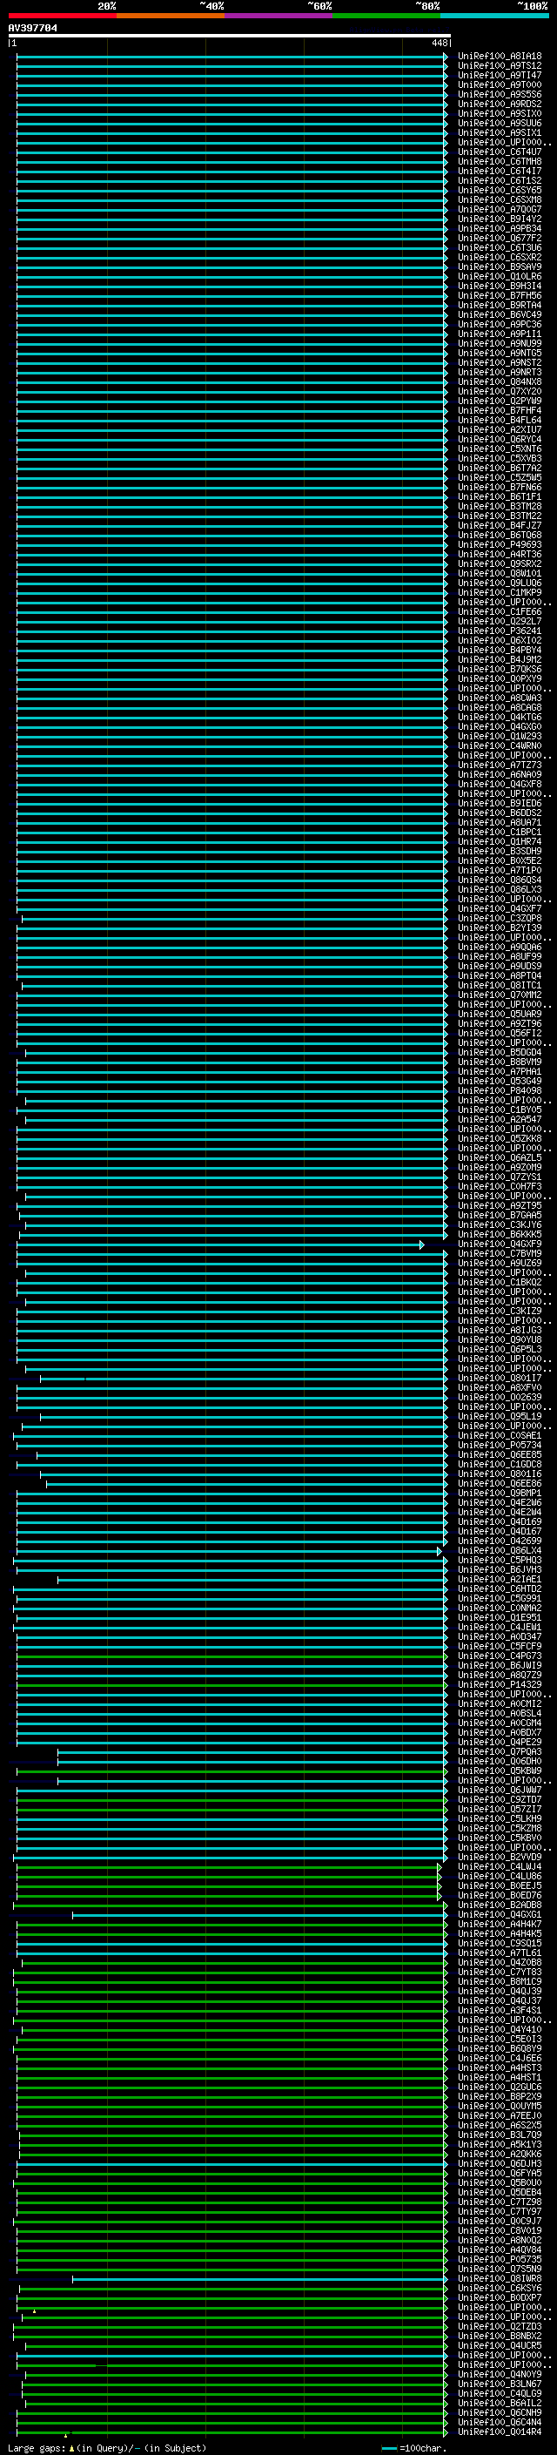Click the red 20% identity legend segment

[62, 16]
